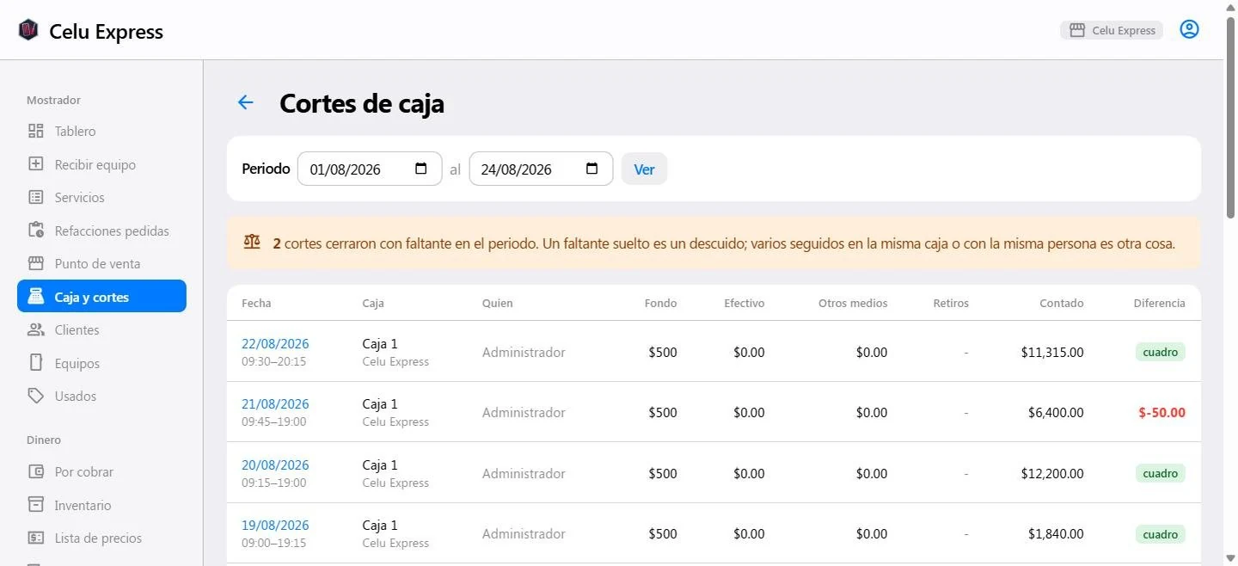The width and height of the screenshot is (1238, 566).
Task: Open calendar picker for end date 24/08/2026
Action: (x=592, y=169)
